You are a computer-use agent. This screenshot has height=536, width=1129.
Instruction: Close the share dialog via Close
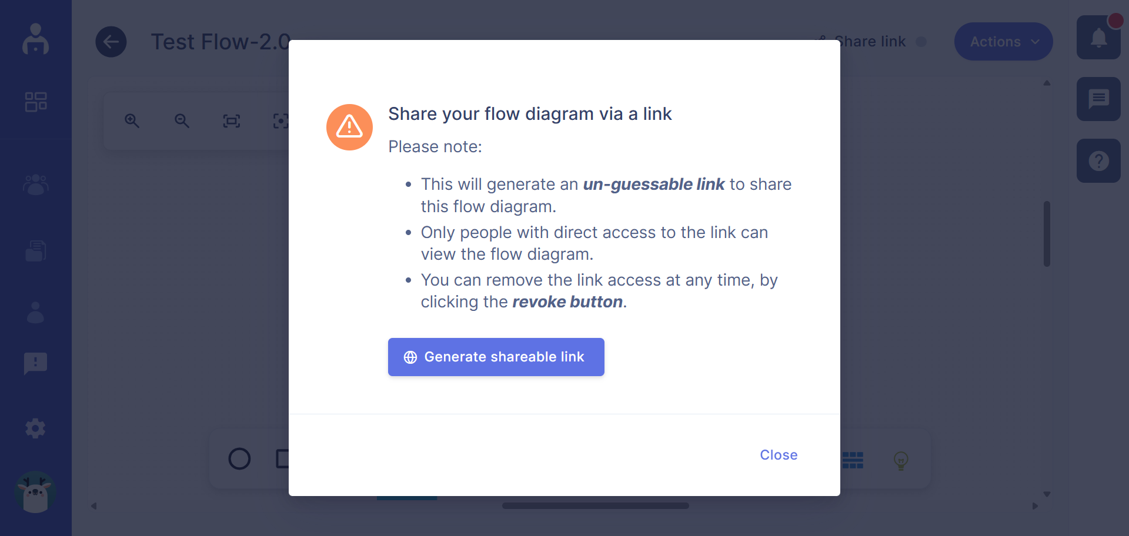tap(779, 454)
